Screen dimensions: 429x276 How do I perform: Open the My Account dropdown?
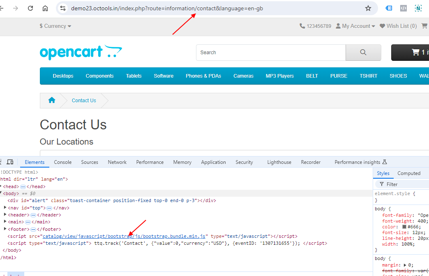(x=355, y=26)
